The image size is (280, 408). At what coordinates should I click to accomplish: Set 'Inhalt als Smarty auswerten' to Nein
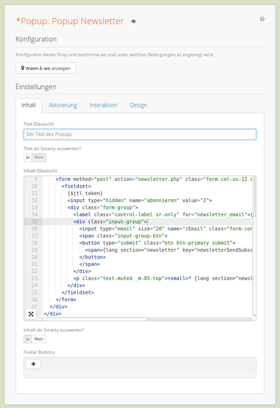tap(39, 339)
